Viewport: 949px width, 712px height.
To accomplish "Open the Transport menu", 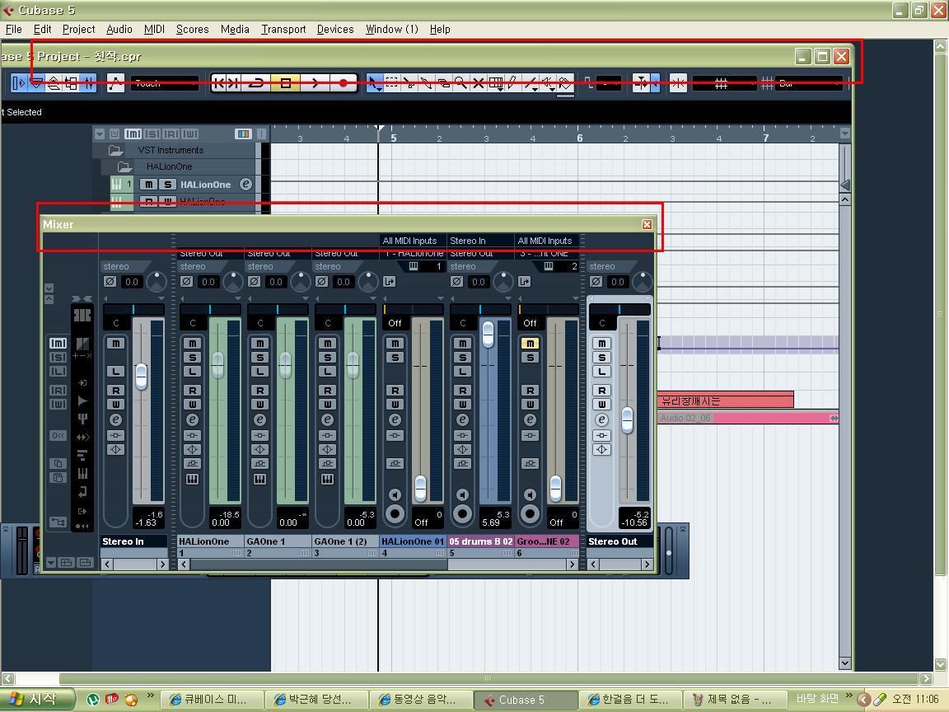I will coord(283,29).
